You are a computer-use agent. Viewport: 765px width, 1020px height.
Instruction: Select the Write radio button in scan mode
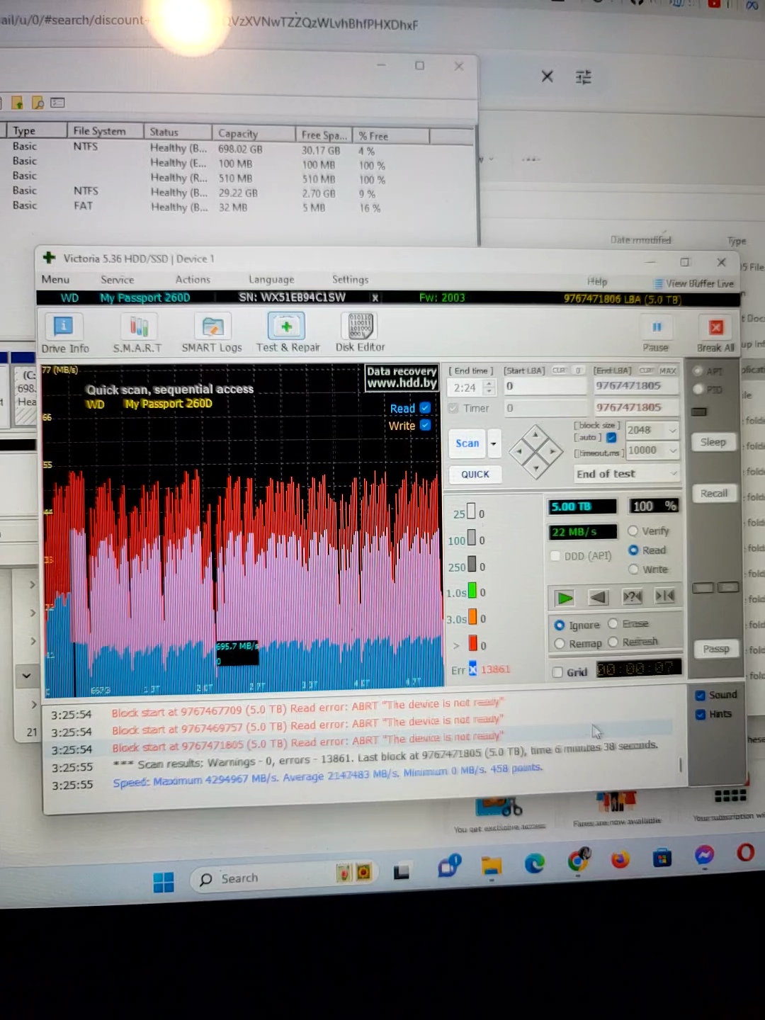[x=633, y=569]
